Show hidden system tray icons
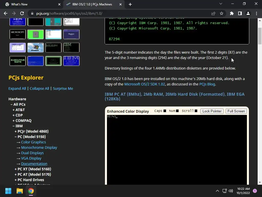This screenshot has width=262, height=197. tap(217, 191)
